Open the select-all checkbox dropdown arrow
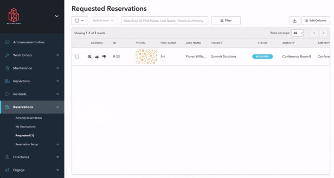 [x=83, y=21]
